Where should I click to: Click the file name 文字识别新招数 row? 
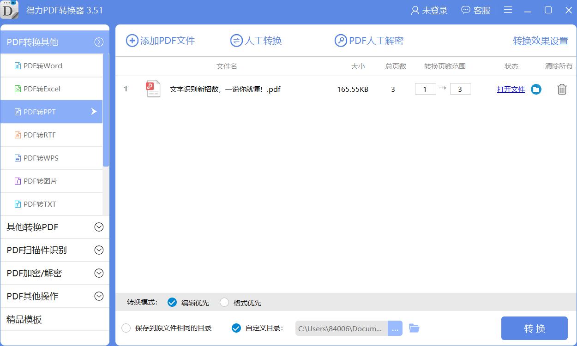pos(225,89)
